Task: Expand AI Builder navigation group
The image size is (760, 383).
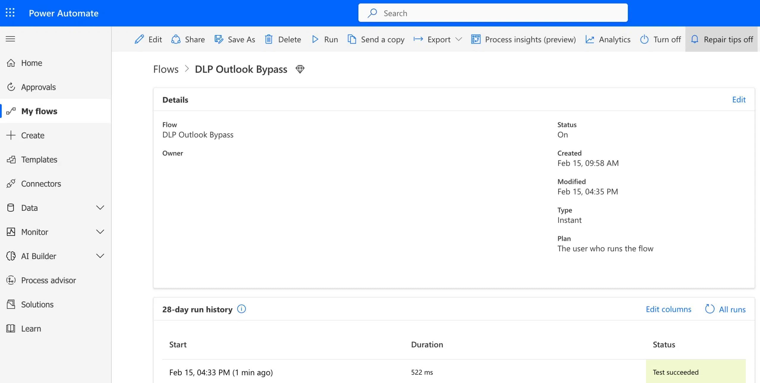Action: 100,256
